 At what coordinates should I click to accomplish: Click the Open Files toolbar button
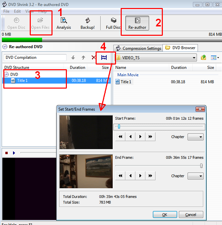tap(40, 23)
